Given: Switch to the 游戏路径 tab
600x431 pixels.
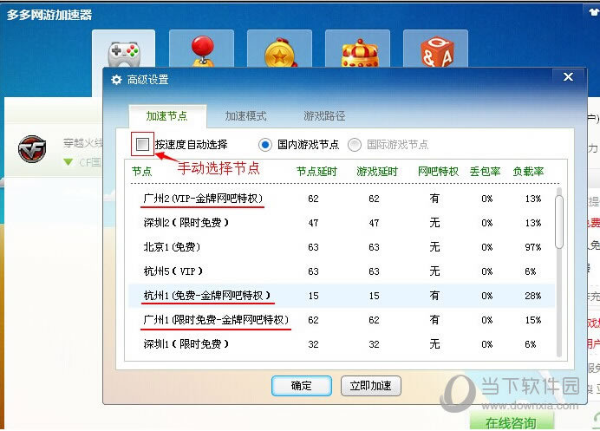Looking at the screenshot, I should point(324,116).
